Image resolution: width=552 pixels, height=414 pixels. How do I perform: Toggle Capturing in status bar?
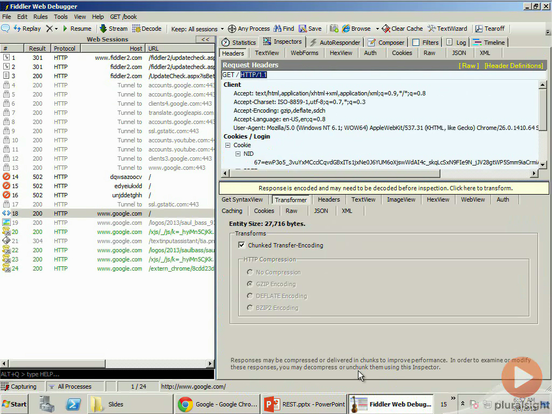click(x=20, y=387)
